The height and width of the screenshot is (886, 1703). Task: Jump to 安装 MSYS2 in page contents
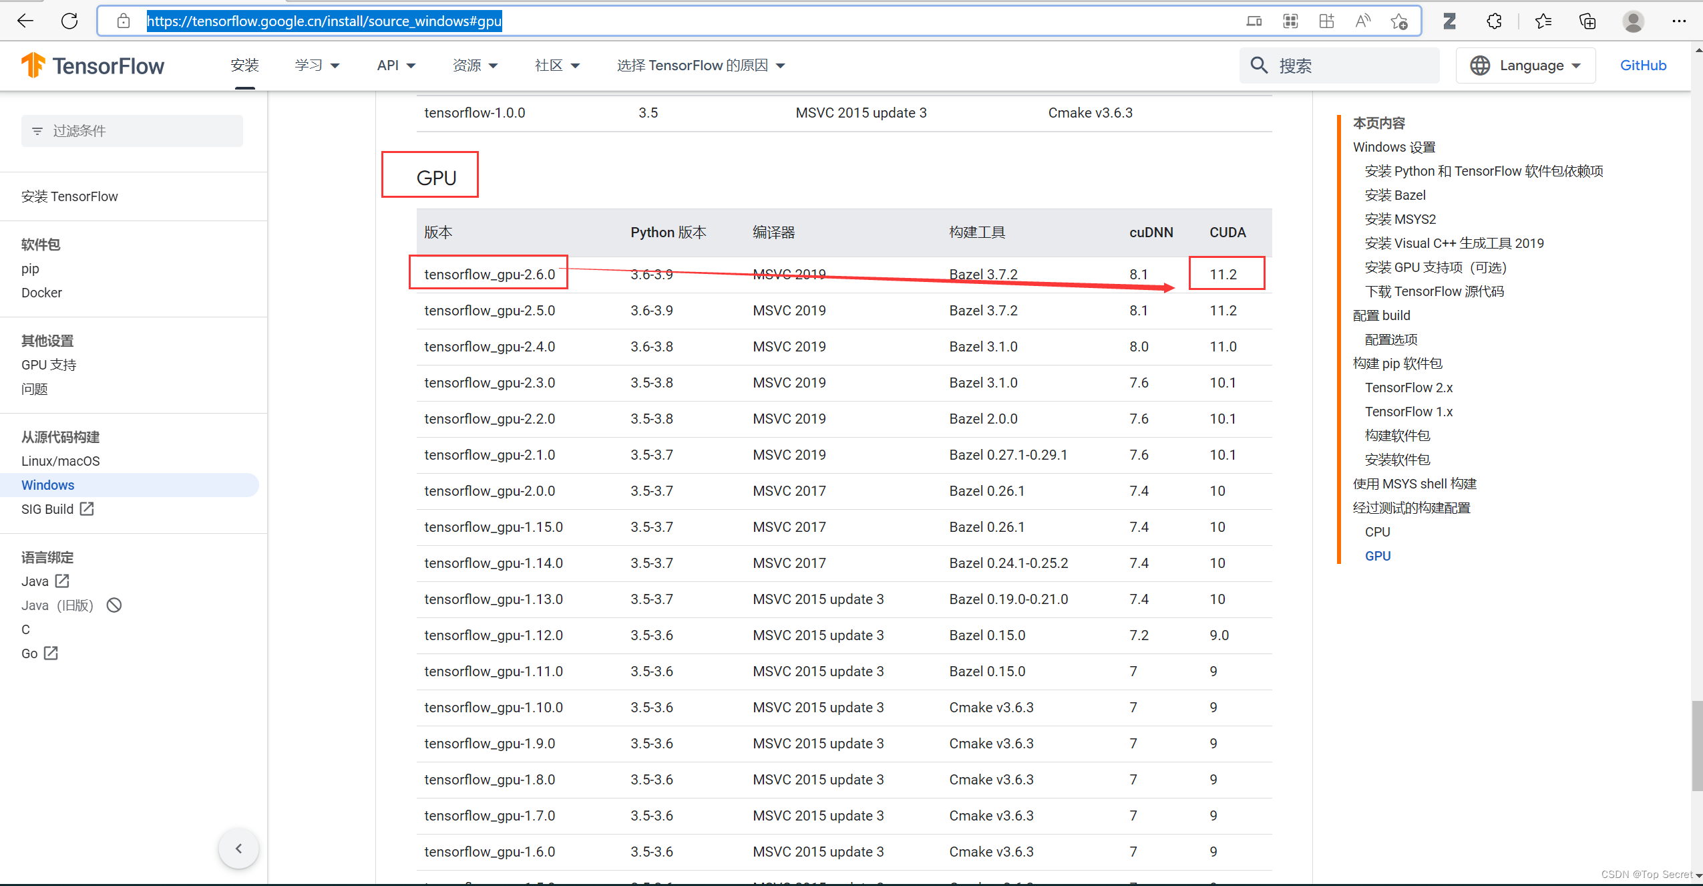coord(1400,219)
